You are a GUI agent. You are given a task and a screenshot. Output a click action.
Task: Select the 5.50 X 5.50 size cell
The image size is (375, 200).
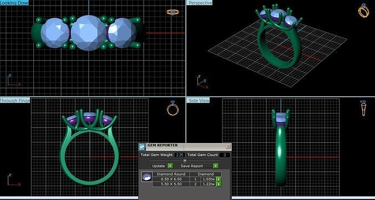171,184
